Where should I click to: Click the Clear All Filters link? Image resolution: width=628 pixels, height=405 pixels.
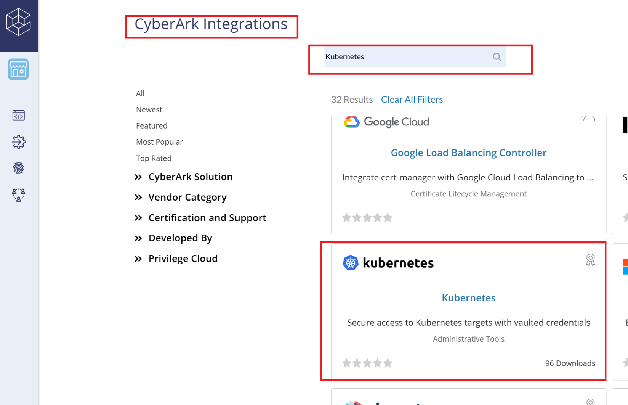(x=412, y=99)
